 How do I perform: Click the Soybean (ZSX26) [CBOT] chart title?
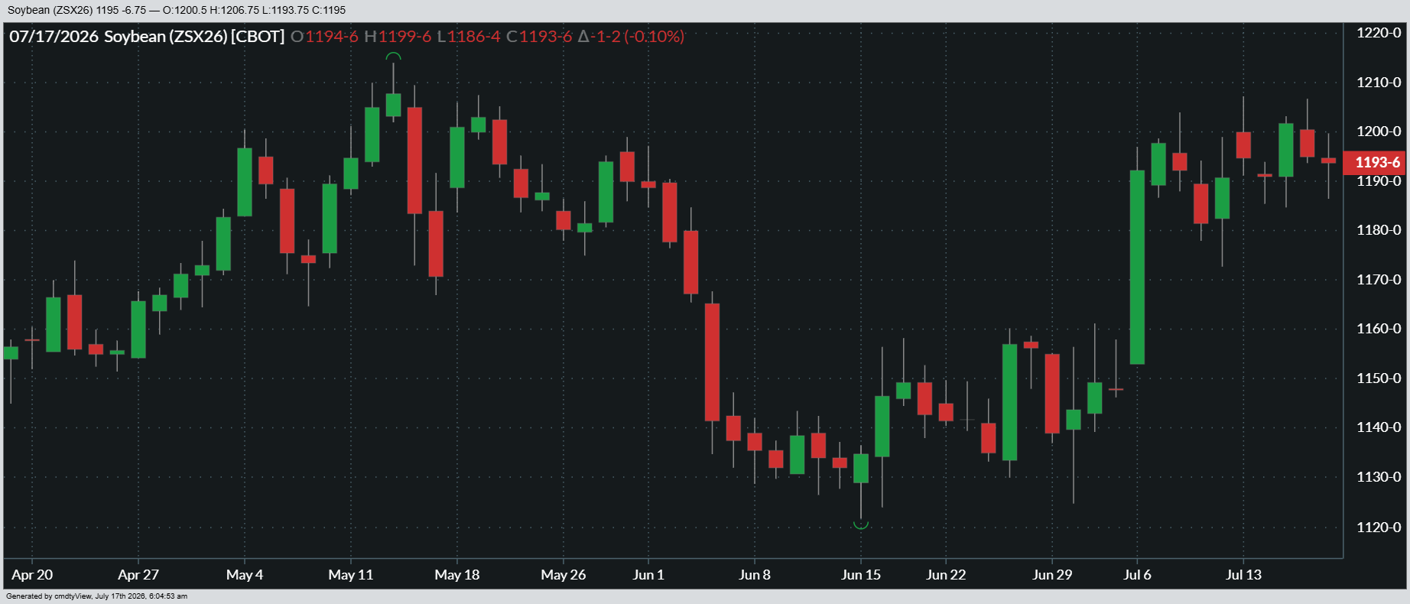pyautogui.click(x=194, y=37)
